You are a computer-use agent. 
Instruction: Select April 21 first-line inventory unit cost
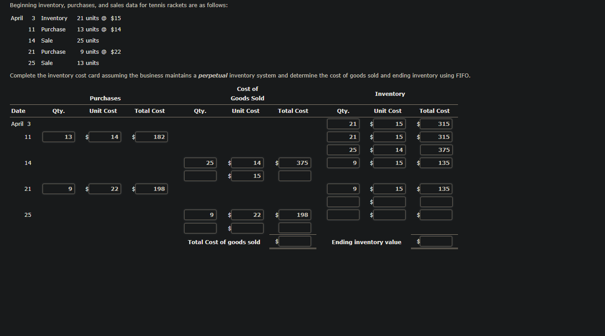click(389, 189)
